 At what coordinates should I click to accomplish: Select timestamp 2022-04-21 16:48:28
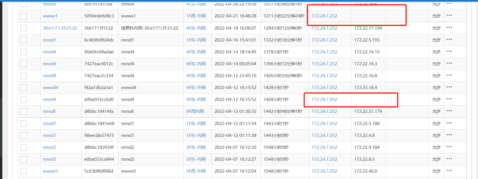click(x=235, y=16)
